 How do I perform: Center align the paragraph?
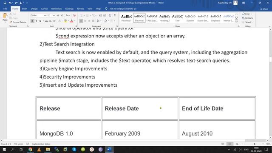(85, 21)
